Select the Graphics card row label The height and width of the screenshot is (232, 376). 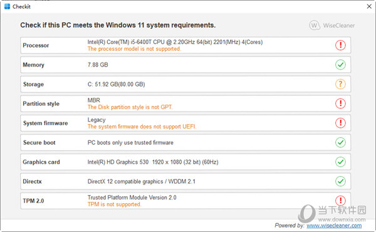coord(41,162)
